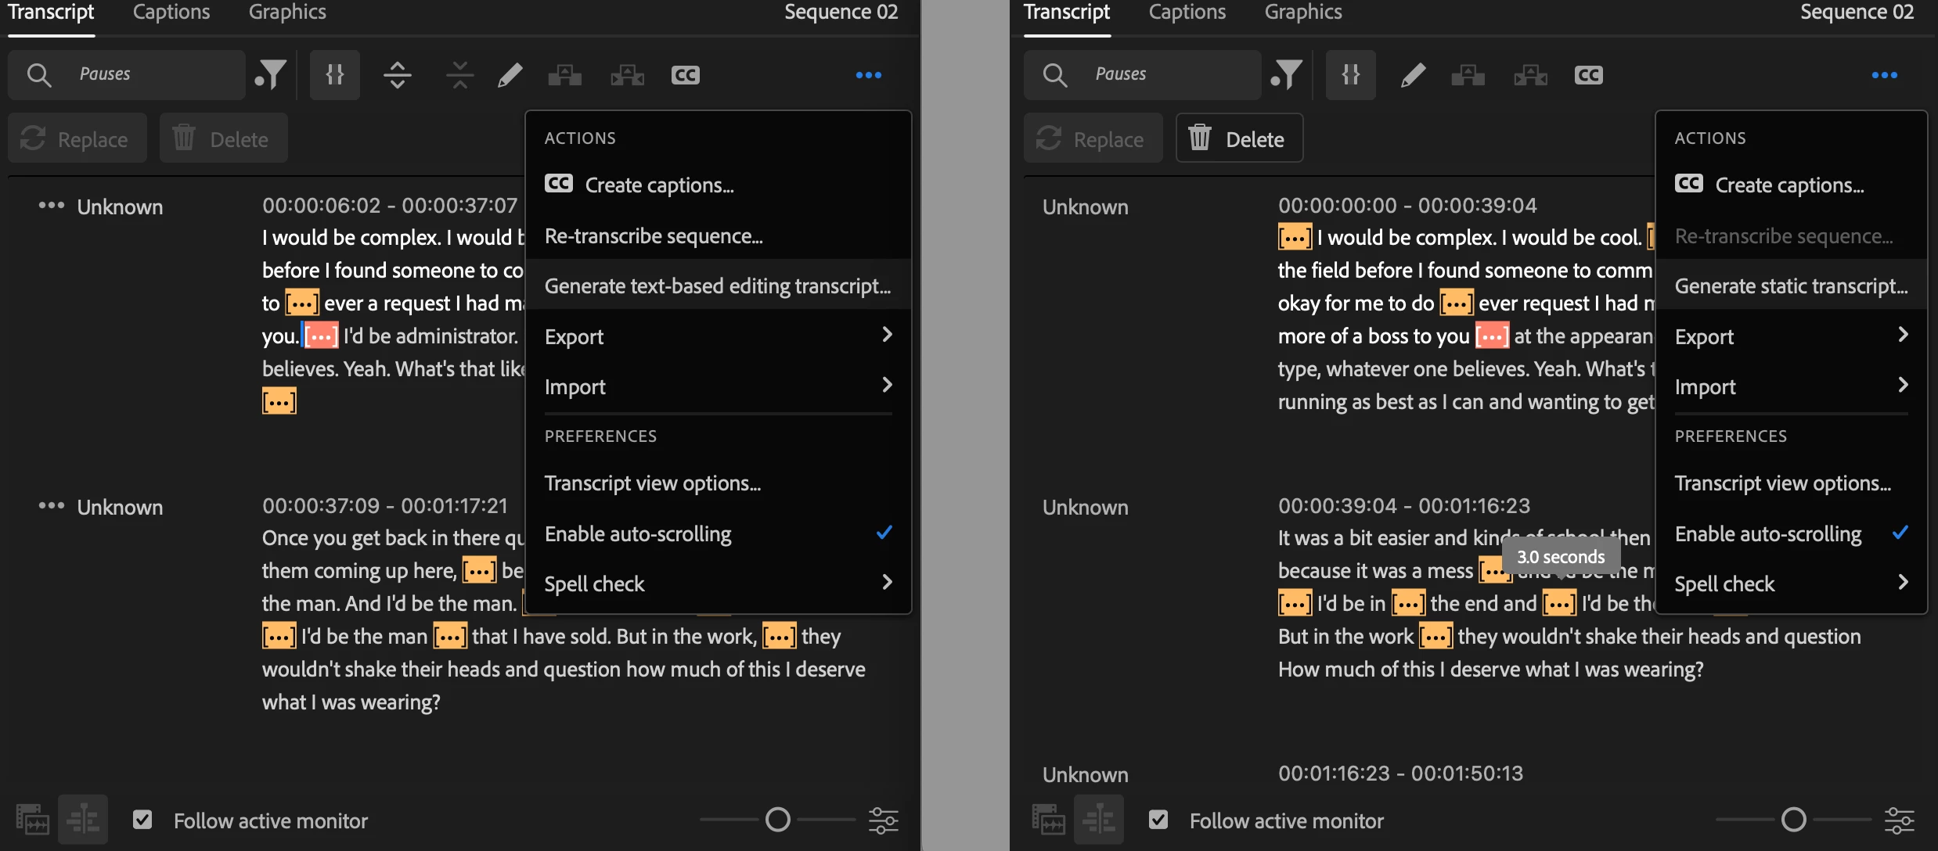Click the Delete button in right panel
Screen dimensions: 1938x851
click(x=1239, y=138)
